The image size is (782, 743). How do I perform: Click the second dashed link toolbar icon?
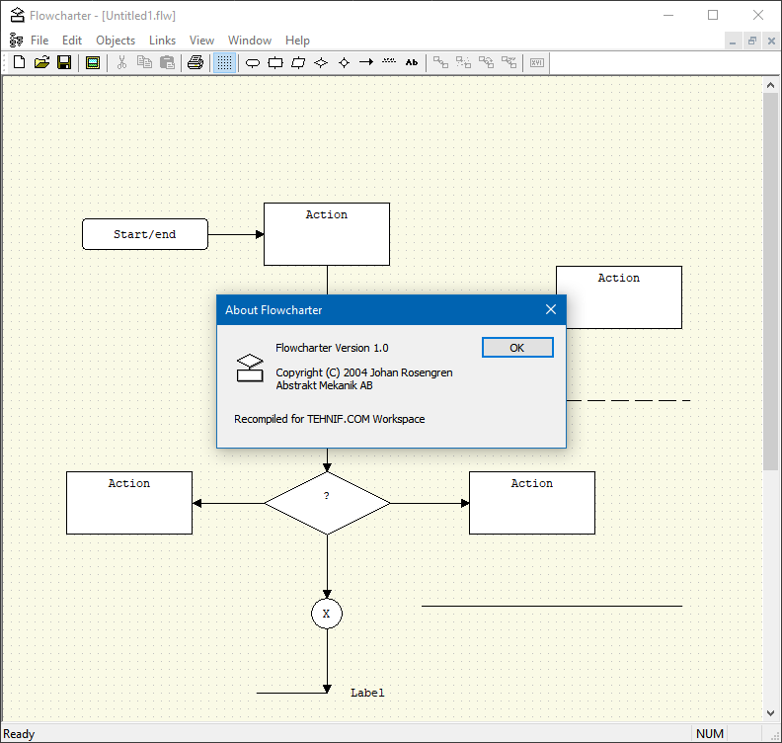click(x=463, y=62)
